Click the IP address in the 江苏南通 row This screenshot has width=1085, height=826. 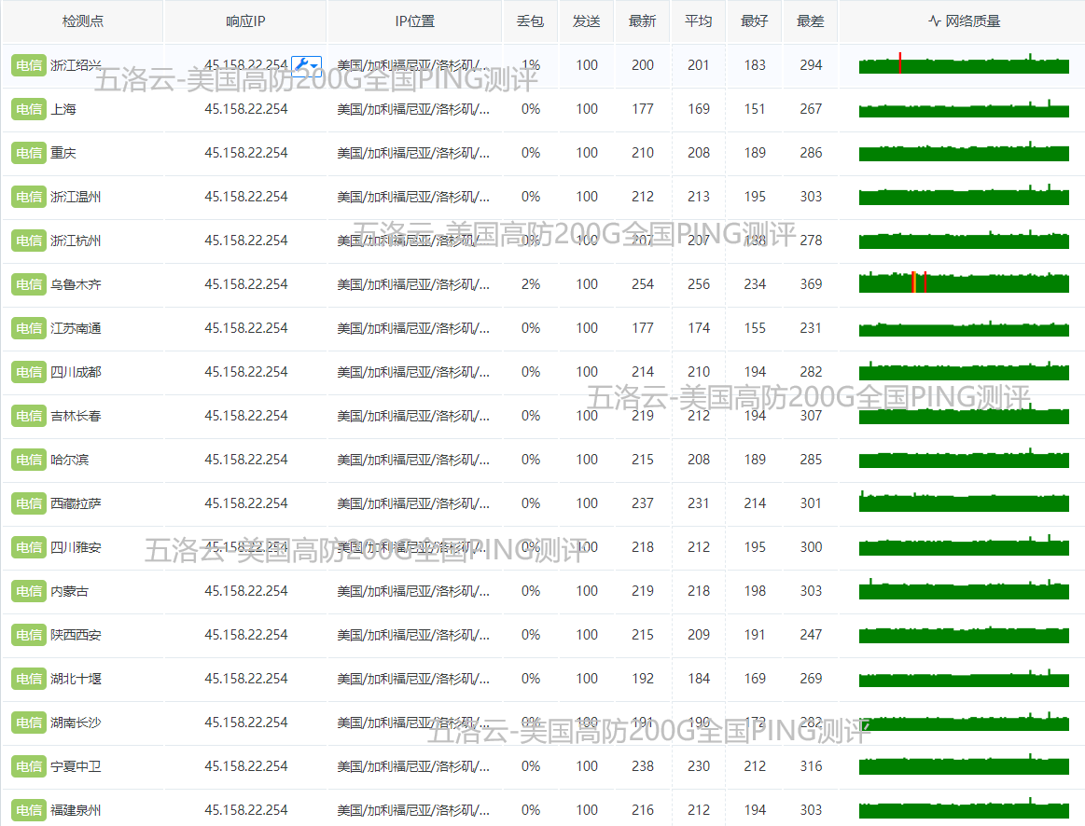click(x=246, y=328)
